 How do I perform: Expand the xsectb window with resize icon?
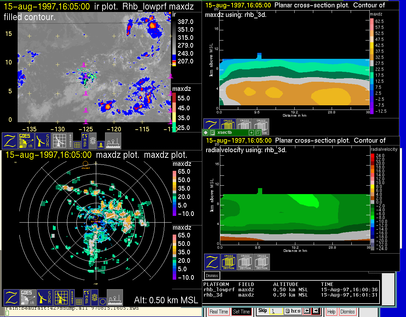(258, 132)
